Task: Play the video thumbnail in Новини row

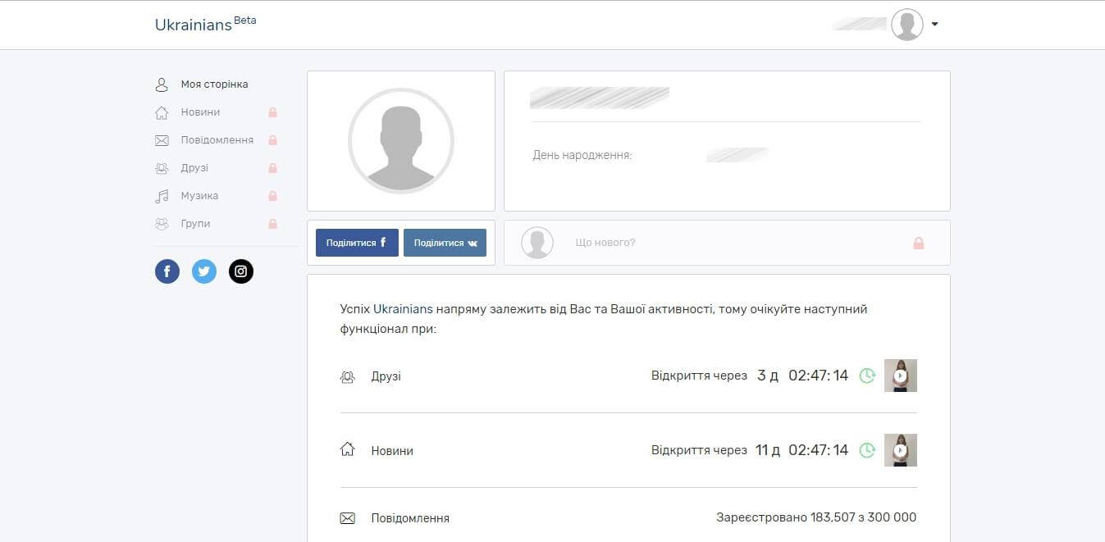Action: (901, 450)
